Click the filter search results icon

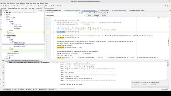tap(107, 13)
